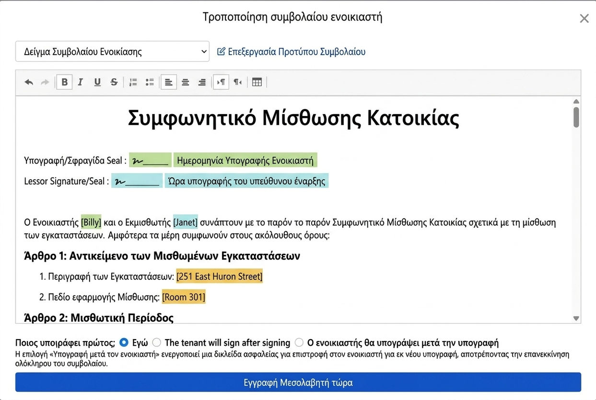Open 'Επεξεργασία Προτύπου Συμβολαίου' link
Screen dimensions: 596x400
tap(292, 51)
